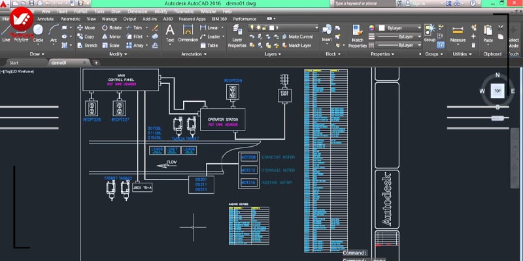This screenshot has height=261, width=523.
Task: Open the Help question mark icon
Action: pos(473,3)
